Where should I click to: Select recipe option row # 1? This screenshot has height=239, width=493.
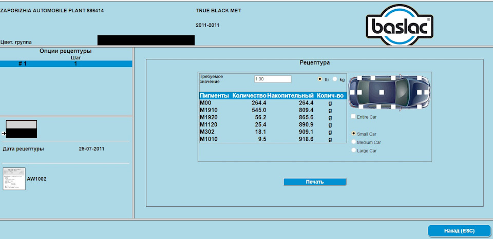point(66,64)
